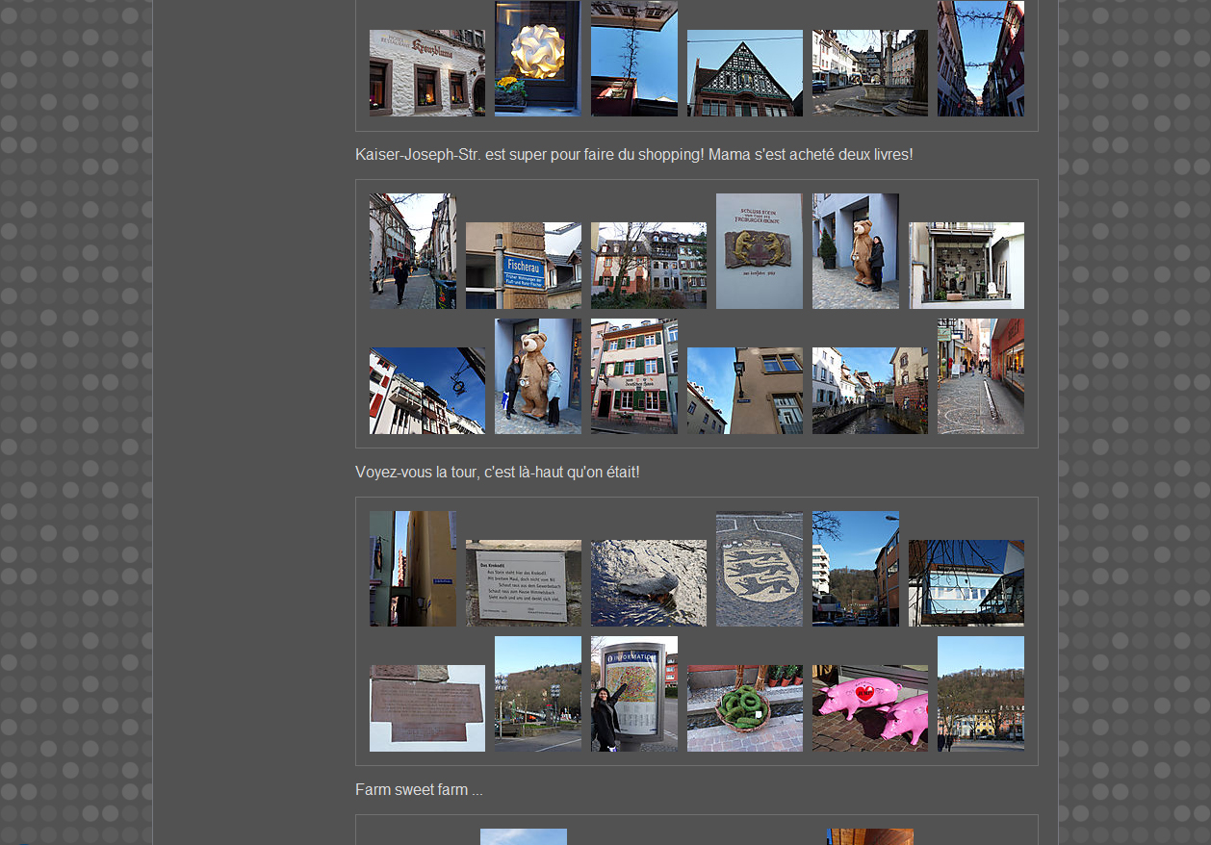
Task: Open photo of two people hugging teddy bear
Action: [x=537, y=376]
